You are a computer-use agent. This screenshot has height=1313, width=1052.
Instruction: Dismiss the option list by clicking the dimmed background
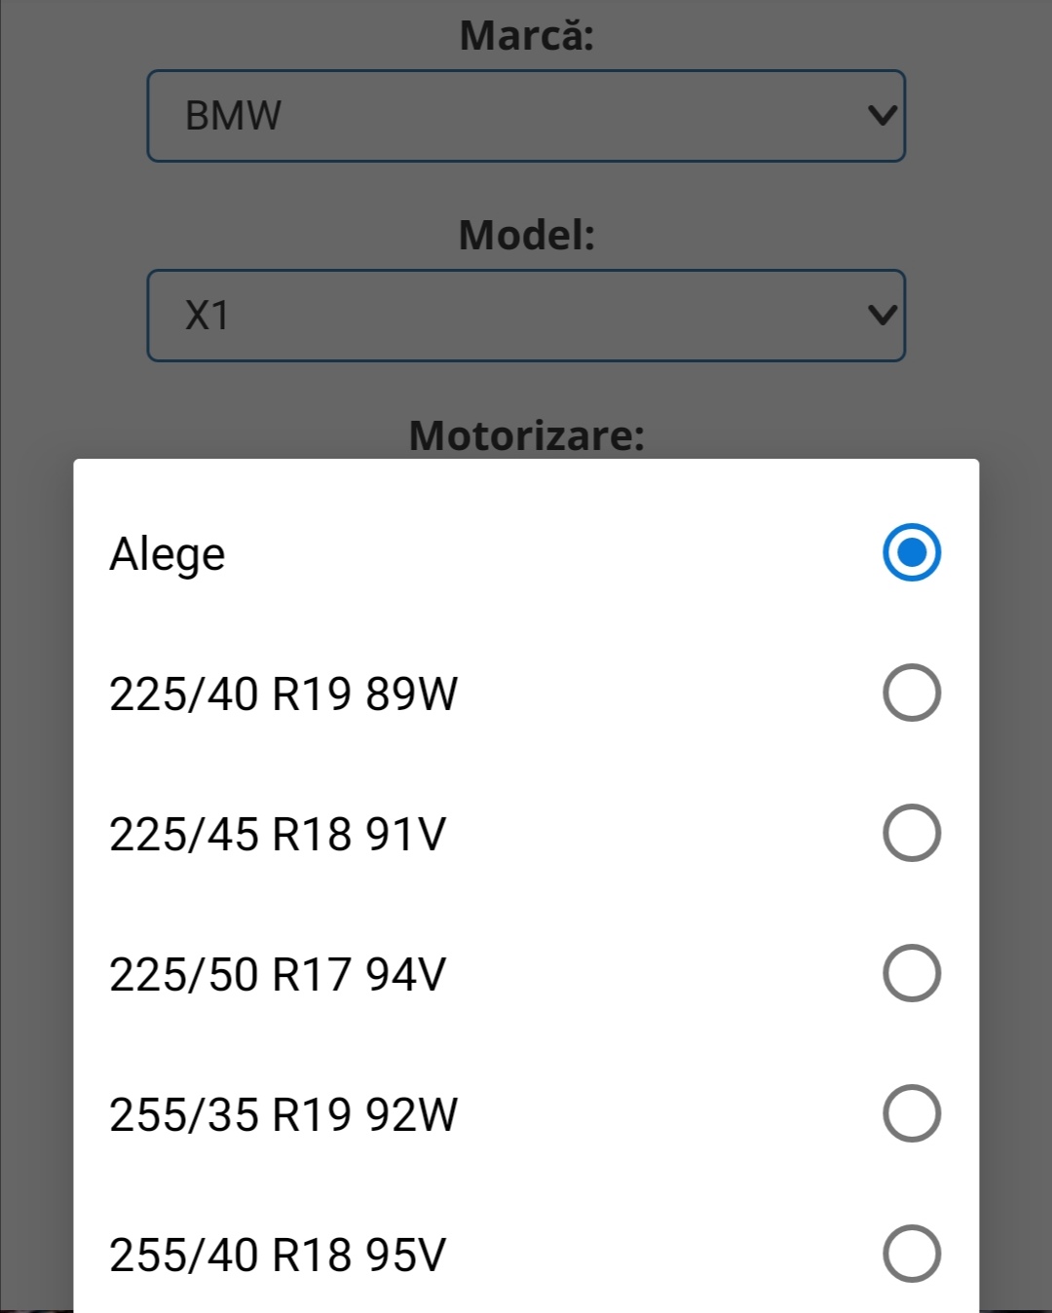pos(1013,779)
